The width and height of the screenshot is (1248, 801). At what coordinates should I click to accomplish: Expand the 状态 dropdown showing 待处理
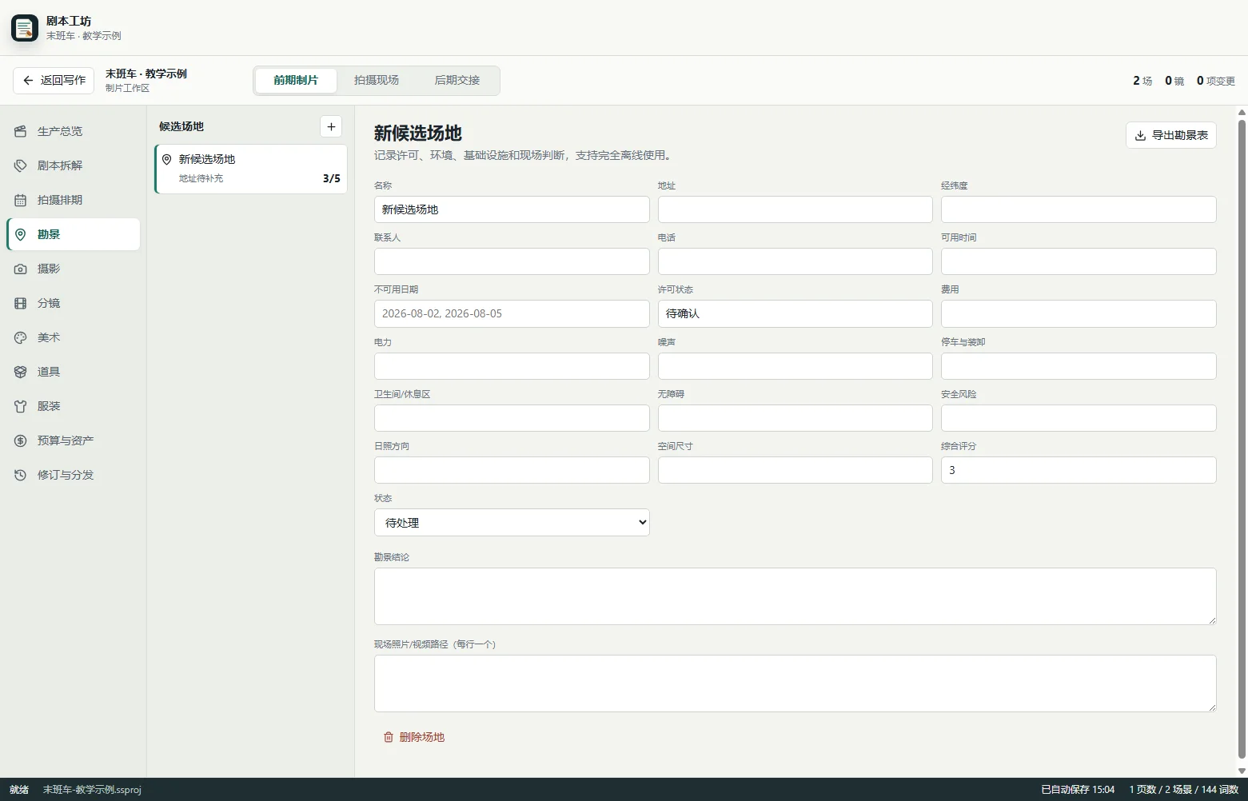[x=512, y=522]
